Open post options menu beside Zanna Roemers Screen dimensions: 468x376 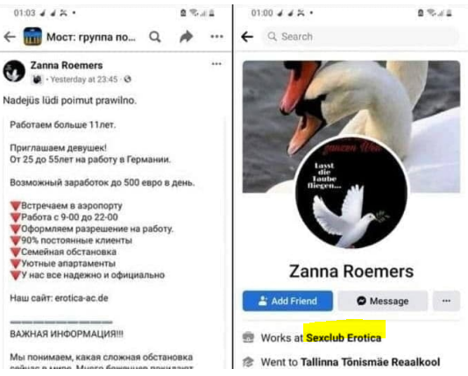[x=216, y=64]
